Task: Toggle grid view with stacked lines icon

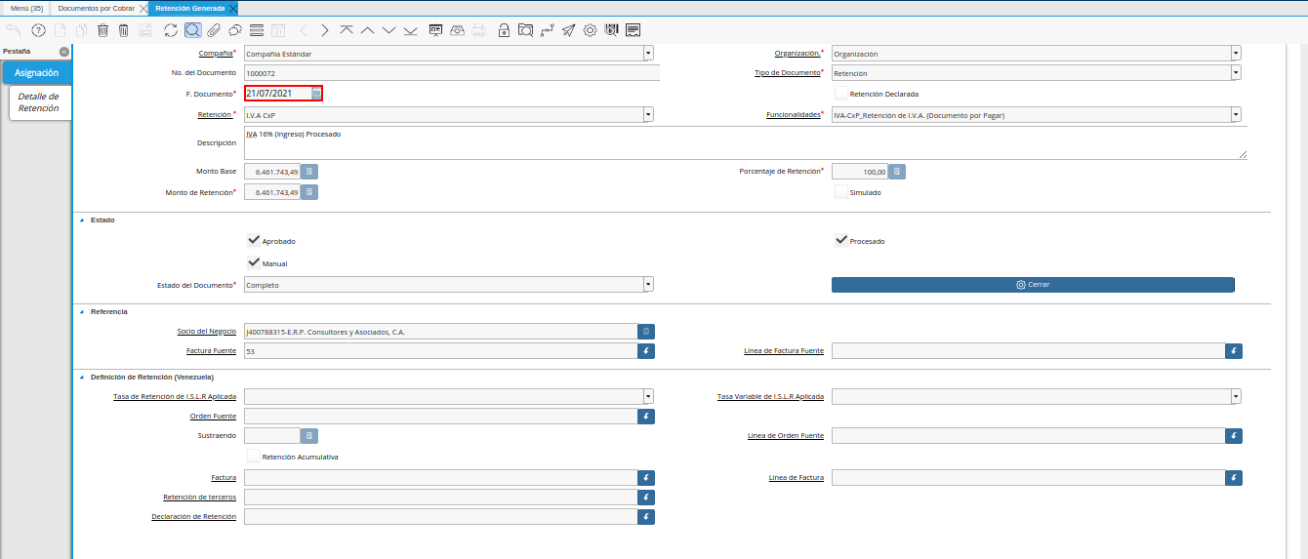Action: pos(257,30)
